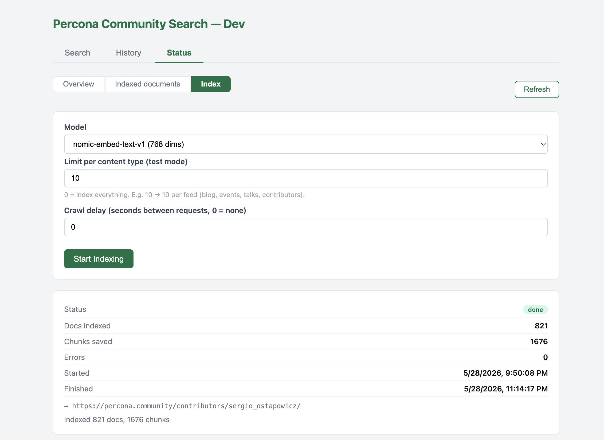Click the Start Indexing button
Image resolution: width=604 pixels, height=440 pixels.
99,259
